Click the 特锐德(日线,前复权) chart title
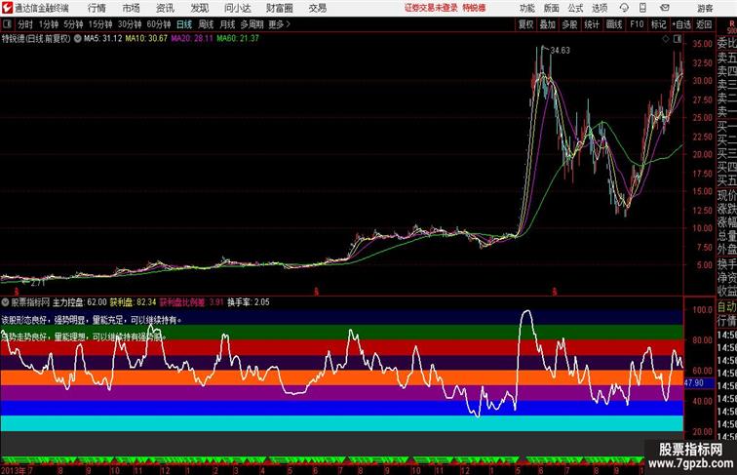This screenshot has height=475, width=737. click(x=36, y=39)
